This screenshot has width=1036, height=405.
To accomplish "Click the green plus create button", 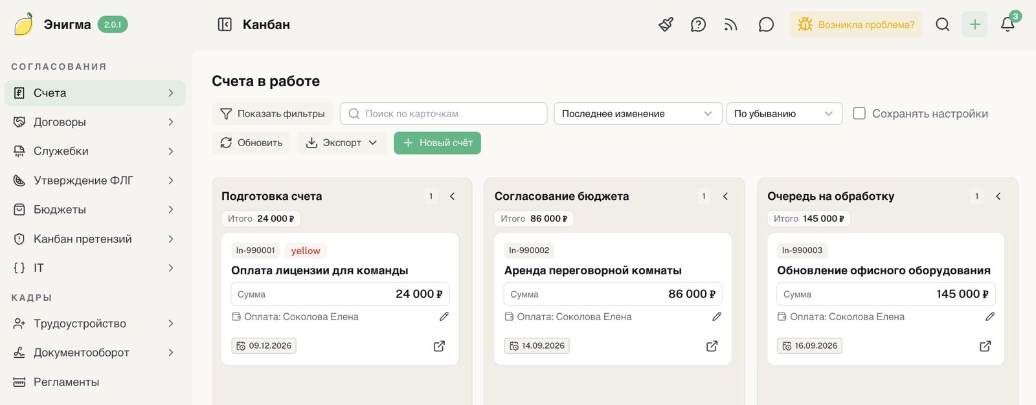I will pos(975,25).
